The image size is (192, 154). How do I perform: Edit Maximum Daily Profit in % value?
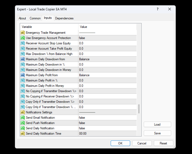(107, 80)
